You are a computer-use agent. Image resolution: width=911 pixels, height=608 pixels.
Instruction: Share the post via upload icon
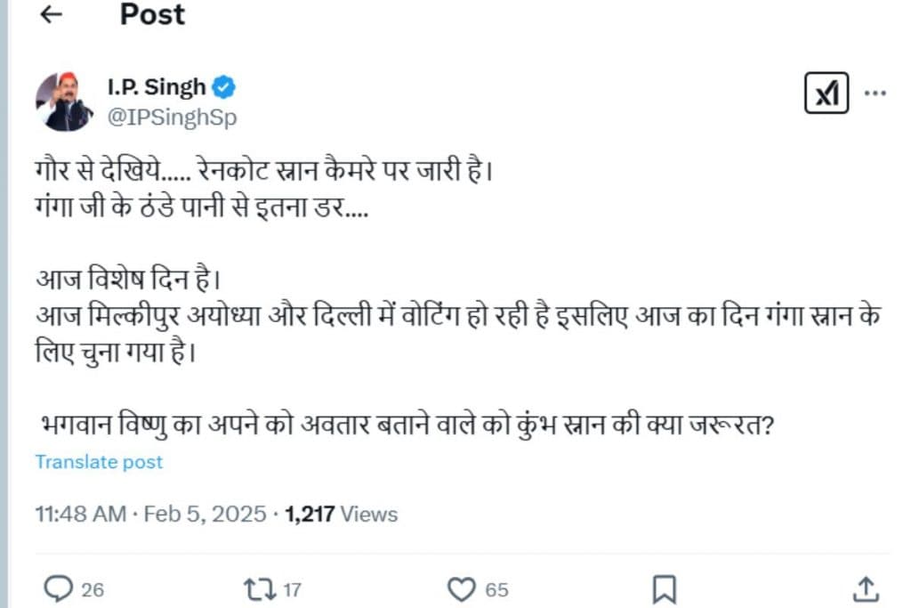tap(866, 588)
